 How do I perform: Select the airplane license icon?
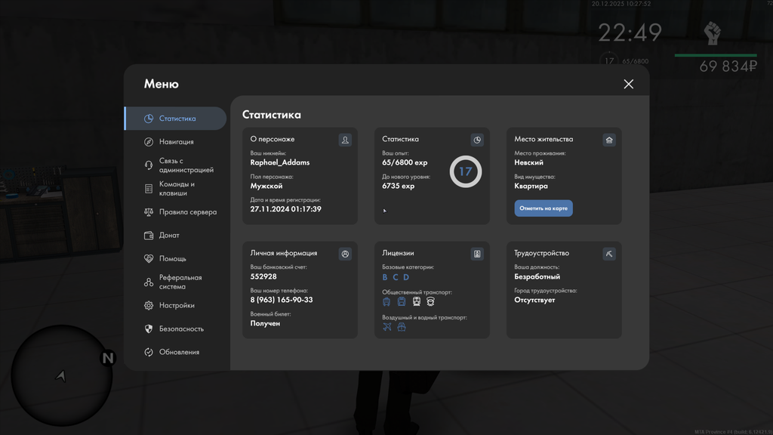point(387,327)
